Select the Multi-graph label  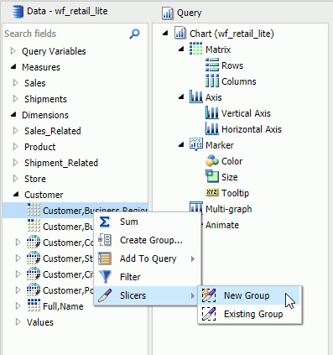(x=228, y=209)
